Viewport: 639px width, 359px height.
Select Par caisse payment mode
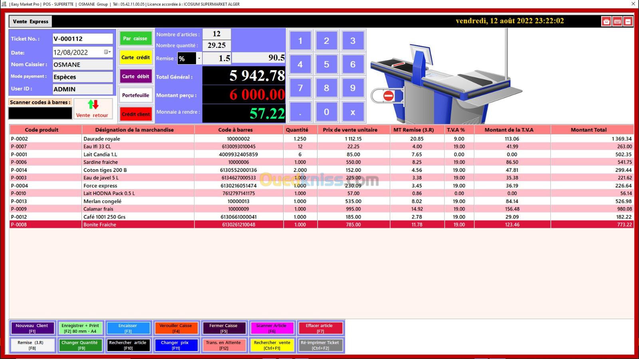135,39
